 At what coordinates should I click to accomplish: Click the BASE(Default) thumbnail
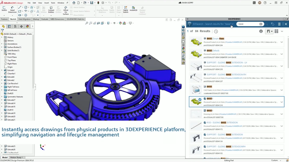click(x=196, y=54)
